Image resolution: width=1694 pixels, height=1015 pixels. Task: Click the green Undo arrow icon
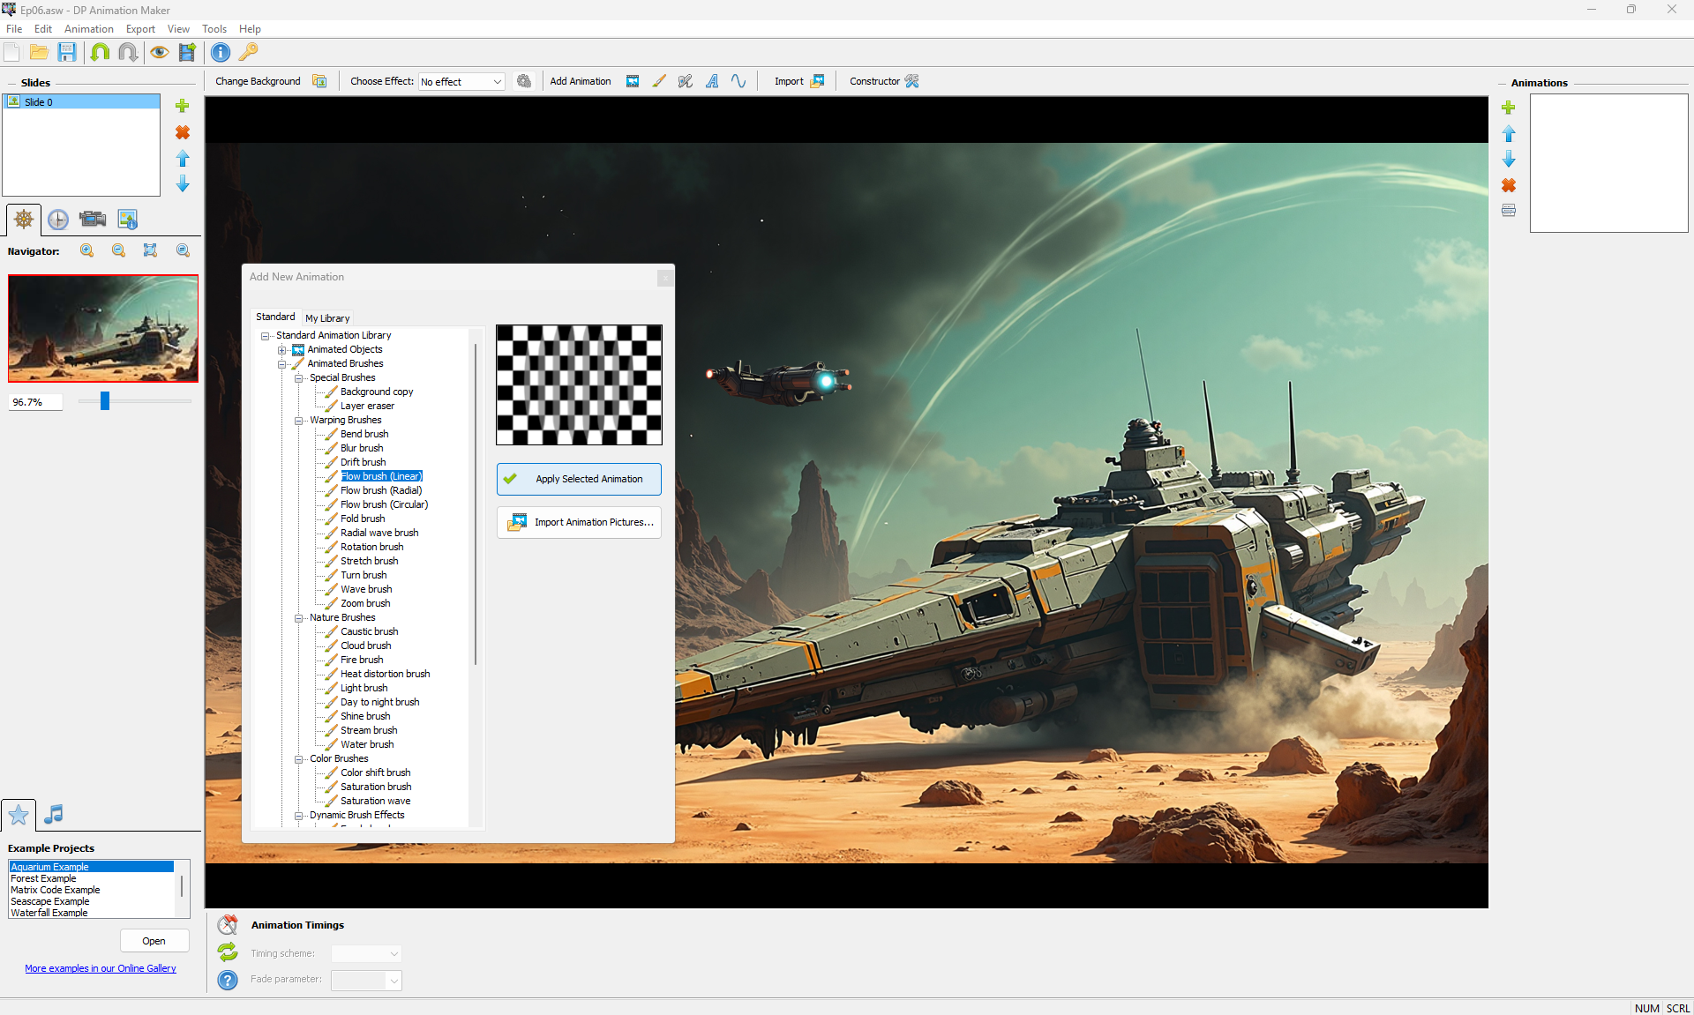coord(100,52)
